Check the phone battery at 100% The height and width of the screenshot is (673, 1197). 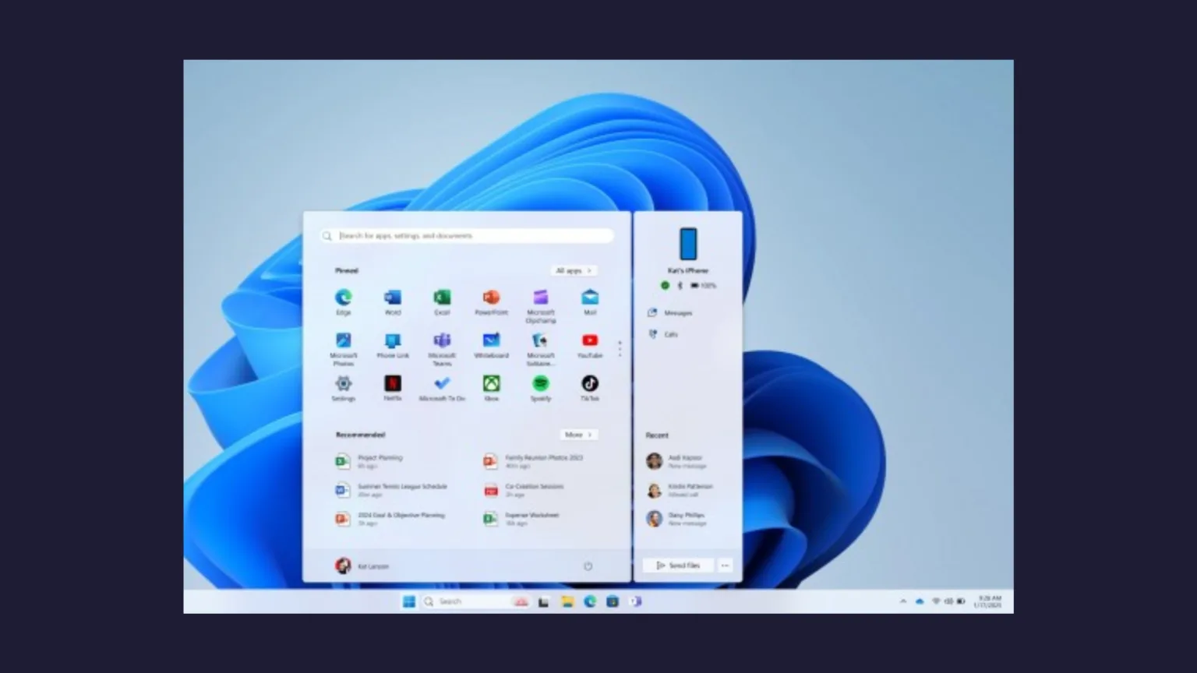(x=700, y=285)
